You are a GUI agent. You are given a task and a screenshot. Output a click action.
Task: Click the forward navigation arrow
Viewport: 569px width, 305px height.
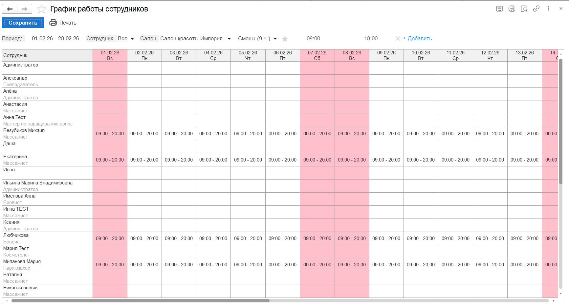pos(24,9)
